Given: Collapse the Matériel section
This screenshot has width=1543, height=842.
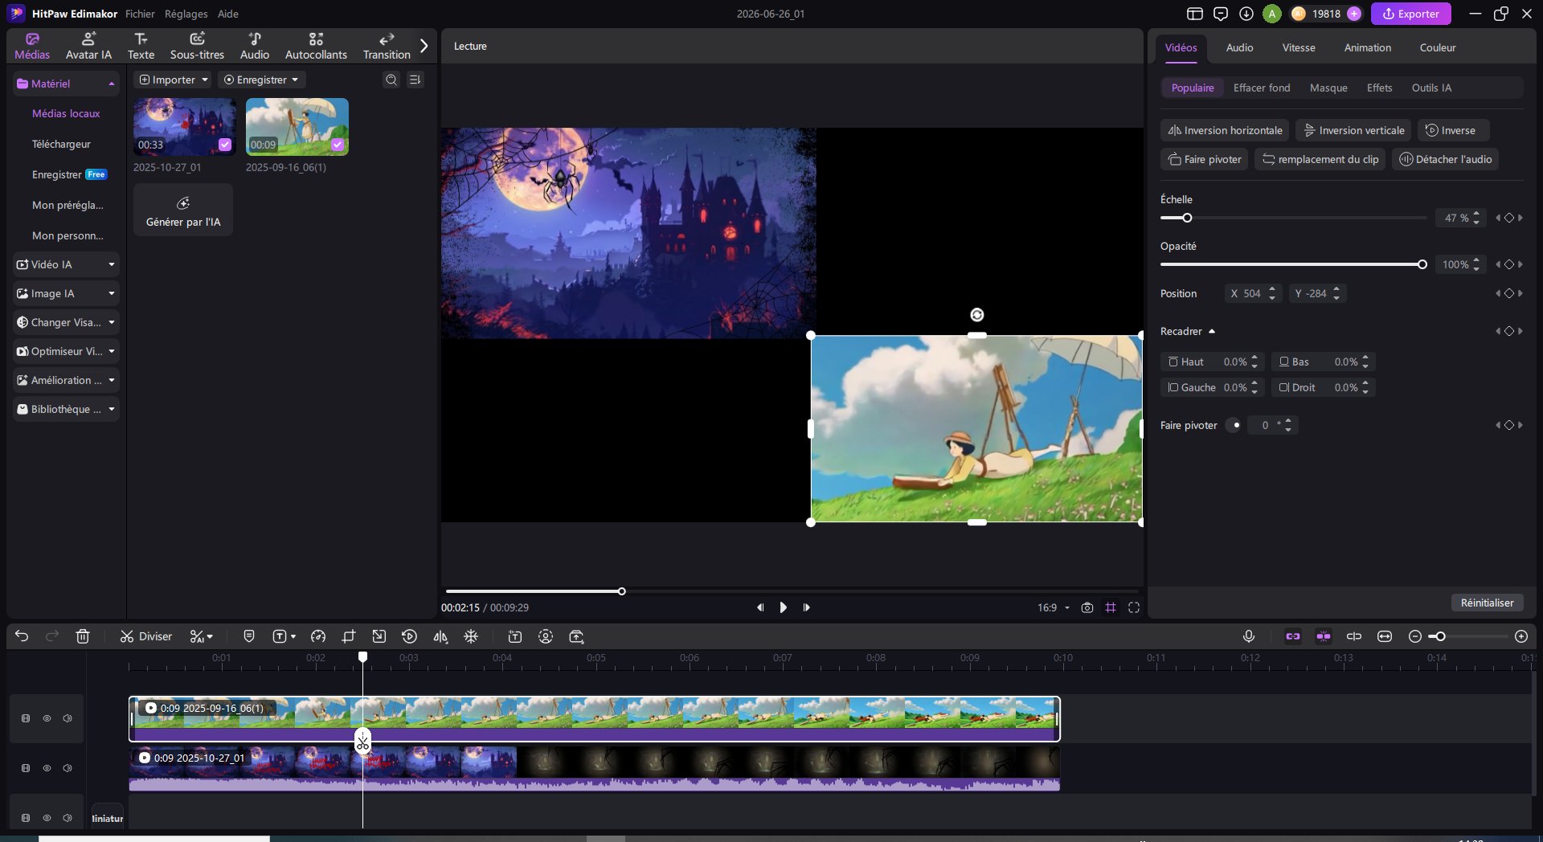Looking at the screenshot, I should pyautogui.click(x=66, y=84).
